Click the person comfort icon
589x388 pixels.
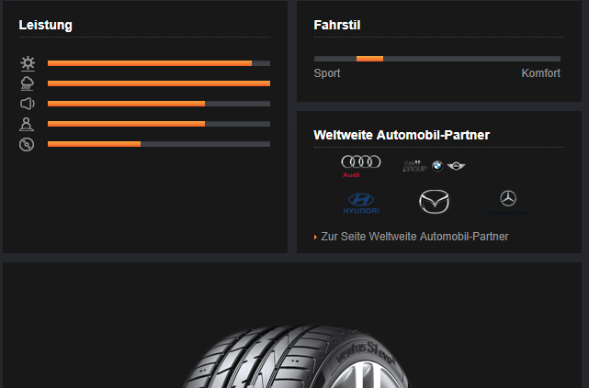(x=27, y=124)
